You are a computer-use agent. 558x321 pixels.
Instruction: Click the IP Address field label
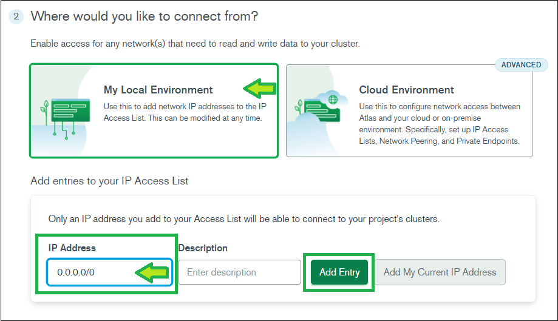(x=72, y=248)
